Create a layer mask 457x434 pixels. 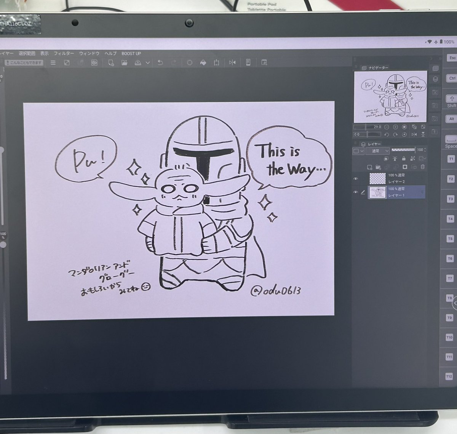[x=405, y=167]
